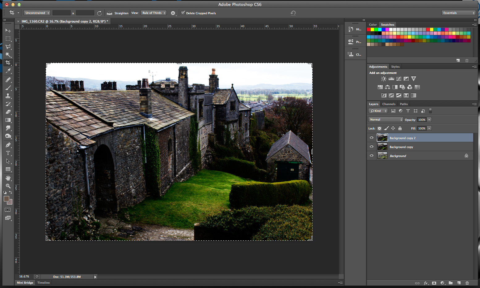
Task: Open the Unconstrained crop ratio dropdown
Action: [x=37, y=13]
